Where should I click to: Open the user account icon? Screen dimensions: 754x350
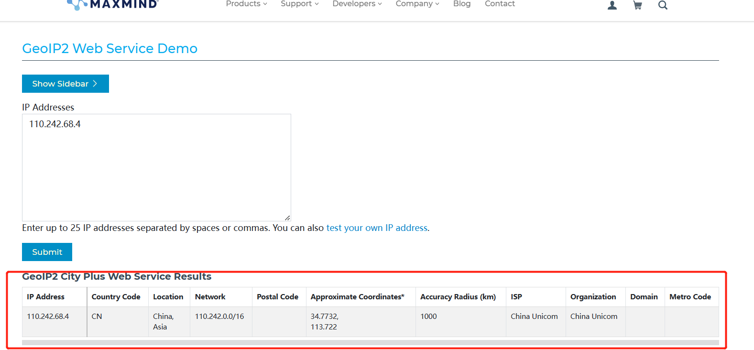click(612, 5)
